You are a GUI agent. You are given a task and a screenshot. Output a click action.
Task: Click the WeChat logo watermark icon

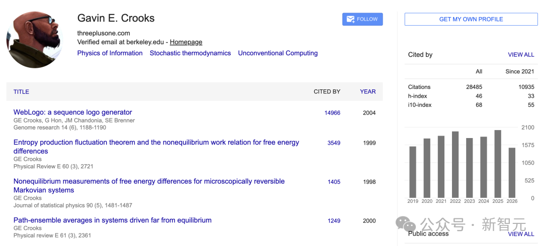click(x=406, y=224)
